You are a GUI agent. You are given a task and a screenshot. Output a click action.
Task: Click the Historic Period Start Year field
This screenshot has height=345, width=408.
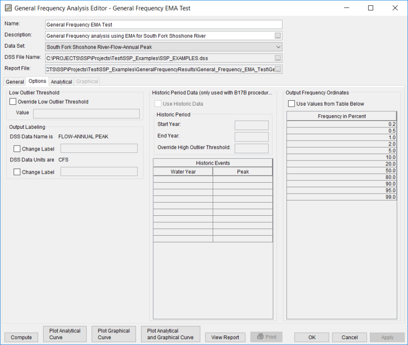coord(252,125)
